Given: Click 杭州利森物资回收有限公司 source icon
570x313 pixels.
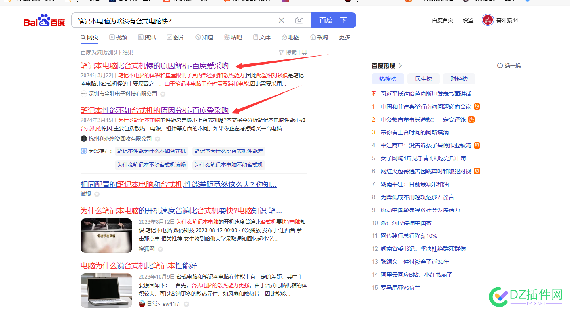Looking at the screenshot, I should click(x=84, y=139).
